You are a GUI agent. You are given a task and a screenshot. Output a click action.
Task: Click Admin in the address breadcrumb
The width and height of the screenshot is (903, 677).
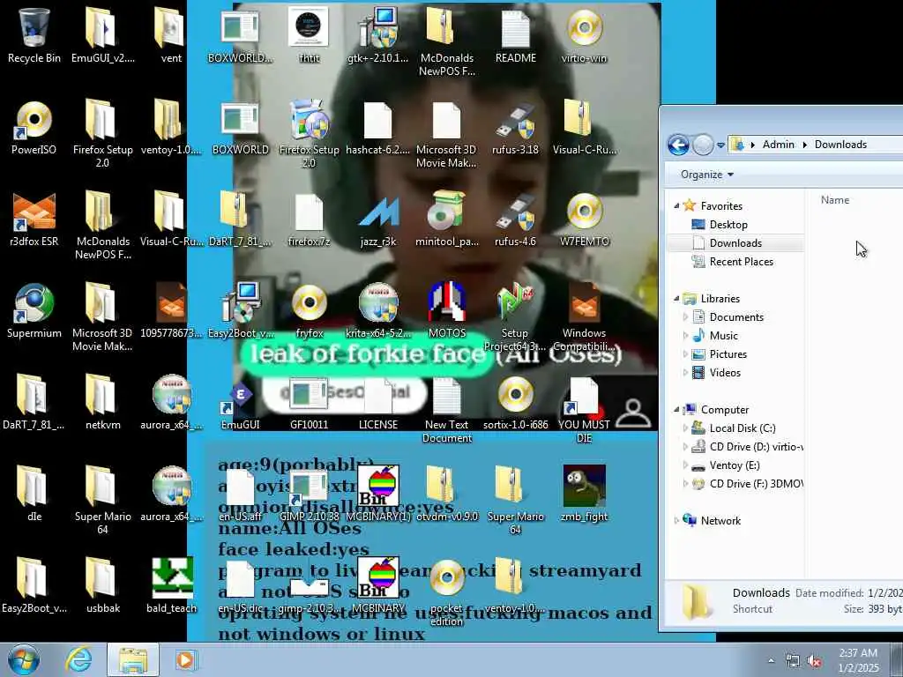click(x=778, y=145)
